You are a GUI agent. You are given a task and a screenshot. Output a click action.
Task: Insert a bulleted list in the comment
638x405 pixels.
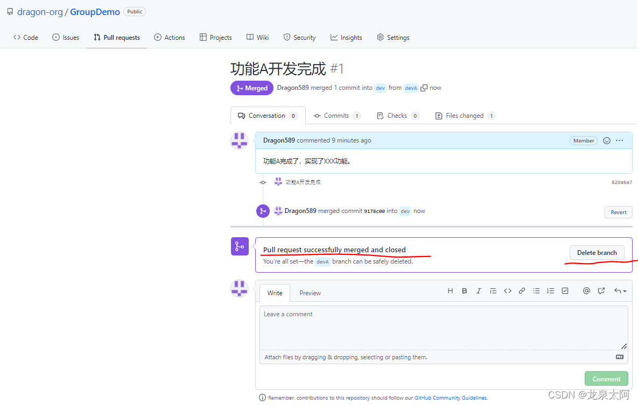click(x=536, y=291)
